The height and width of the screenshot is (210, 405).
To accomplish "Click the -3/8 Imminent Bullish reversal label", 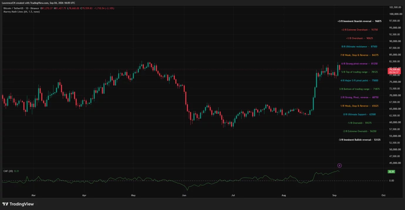I will tap(359, 140).
